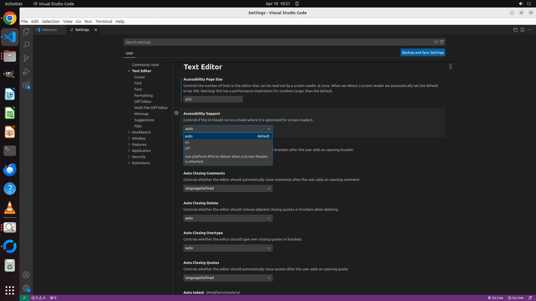Open the Auto Closing Comments dropdown
The image size is (536, 301).
[x=228, y=188]
